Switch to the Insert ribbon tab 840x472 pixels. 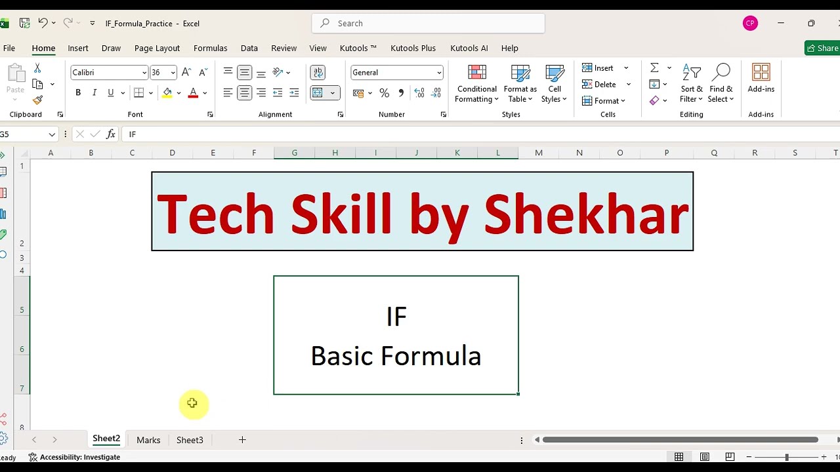[x=78, y=48]
